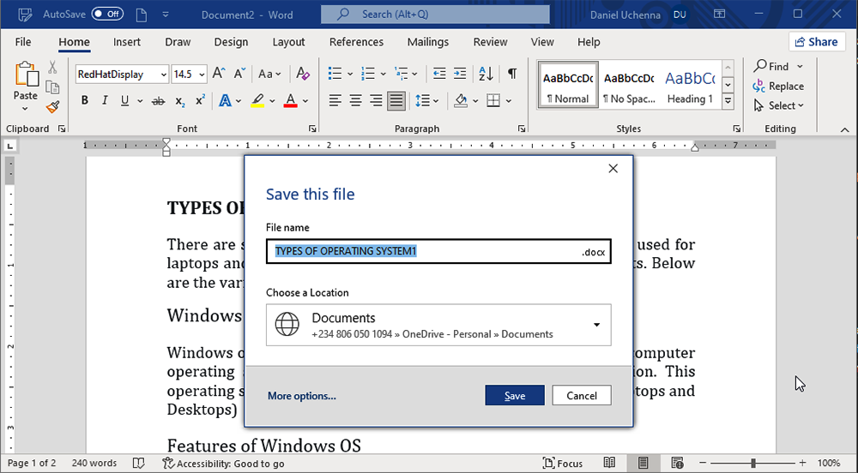Click the Sort A-Z icon
858x473 pixels.
tap(486, 73)
